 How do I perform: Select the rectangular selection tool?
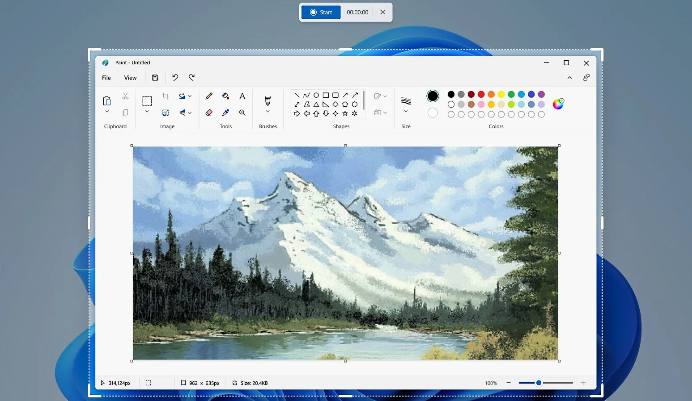click(147, 100)
